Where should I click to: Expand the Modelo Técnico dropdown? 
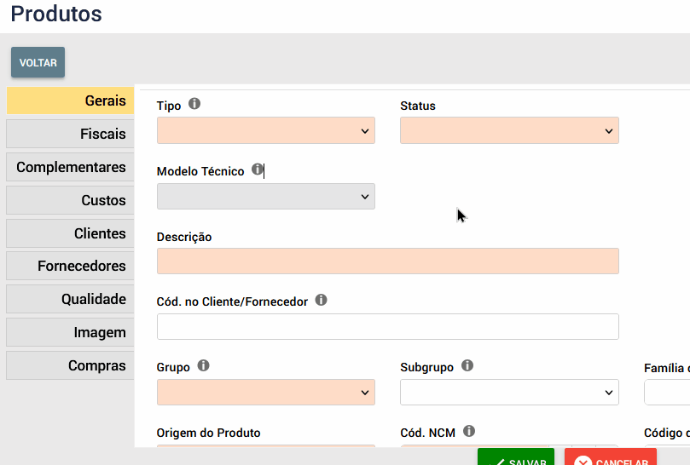click(x=266, y=197)
